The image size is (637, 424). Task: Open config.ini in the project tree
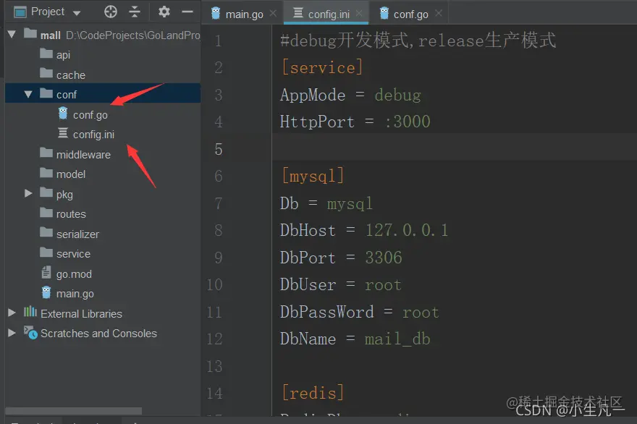pos(93,135)
